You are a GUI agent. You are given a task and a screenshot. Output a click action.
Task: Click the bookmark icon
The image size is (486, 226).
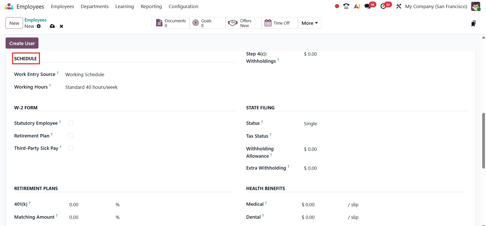pyautogui.click(x=474, y=24)
